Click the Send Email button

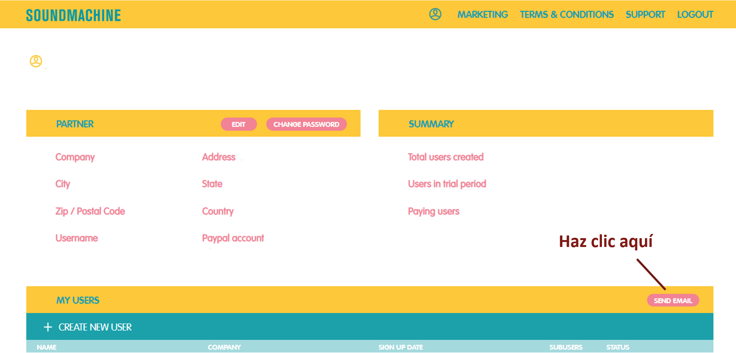click(673, 300)
